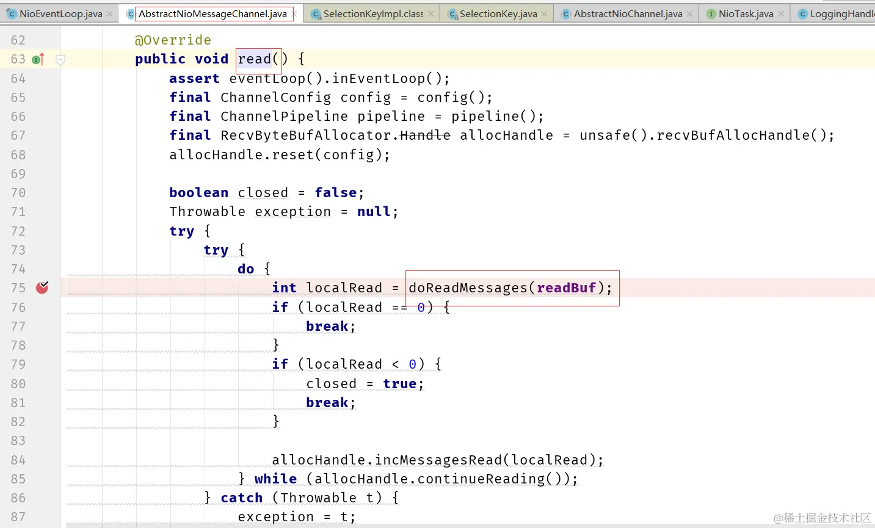Click the closed variable declaration on line 70
The width and height of the screenshot is (875, 528).
click(263, 193)
